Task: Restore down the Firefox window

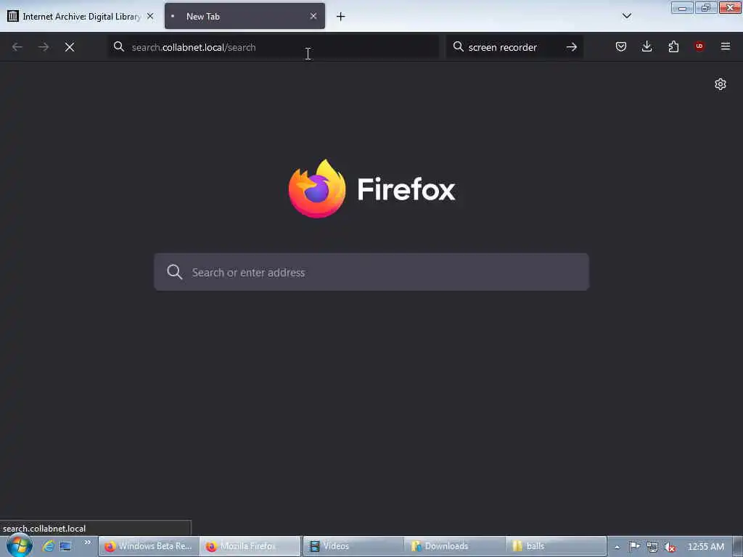Action: click(x=706, y=7)
